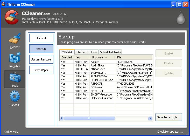Open the Online Help link
190x136 pixels.
(11, 132)
